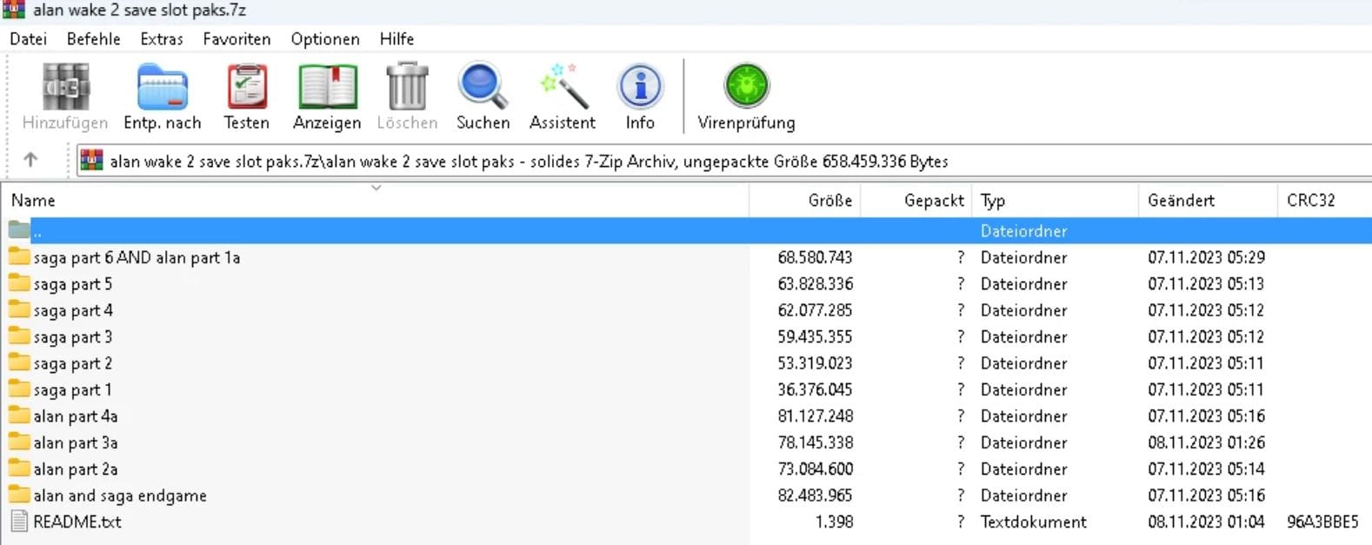Click the Löschen trash can icon
Viewport: 1372px width, 545px height.
[x=407, y=87]
